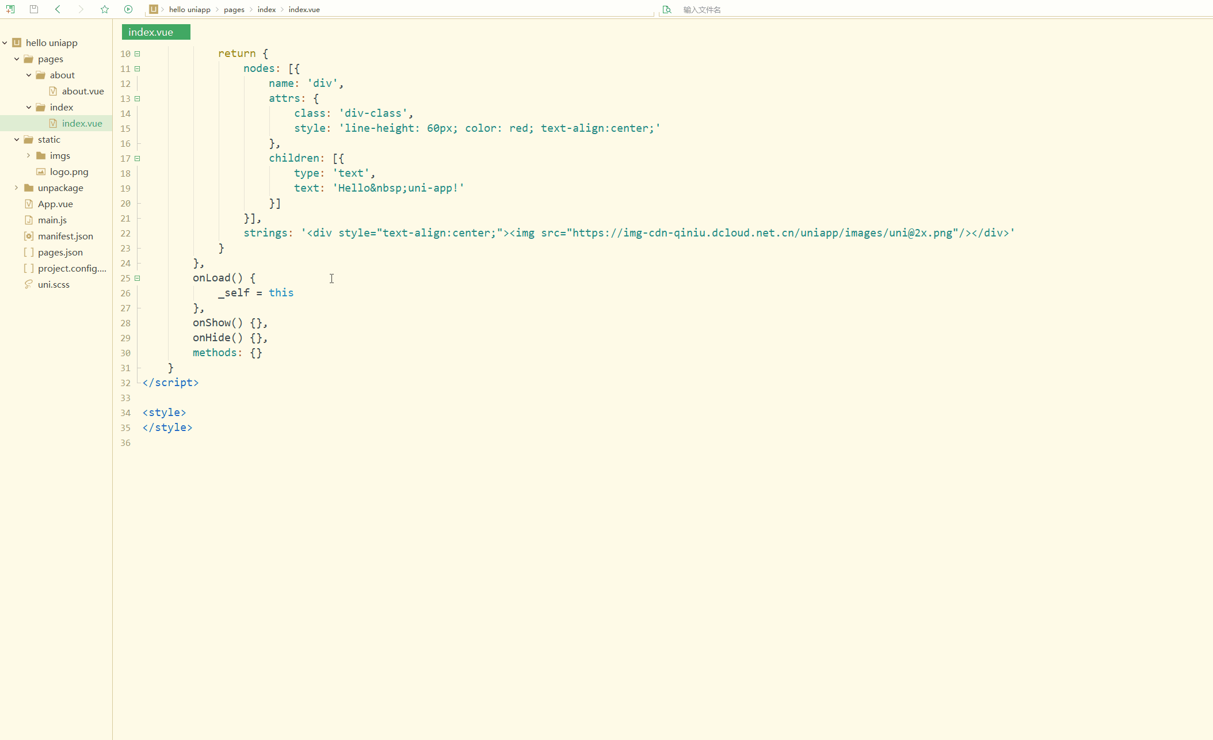
Task: Click the project.config file icon
Action: click(29, 268)
